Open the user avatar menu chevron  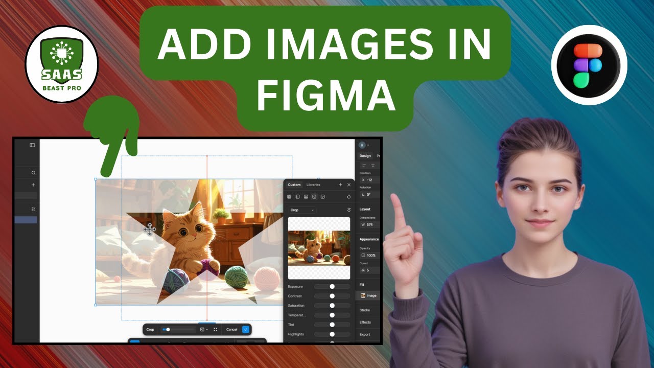(x=368, y=145)
